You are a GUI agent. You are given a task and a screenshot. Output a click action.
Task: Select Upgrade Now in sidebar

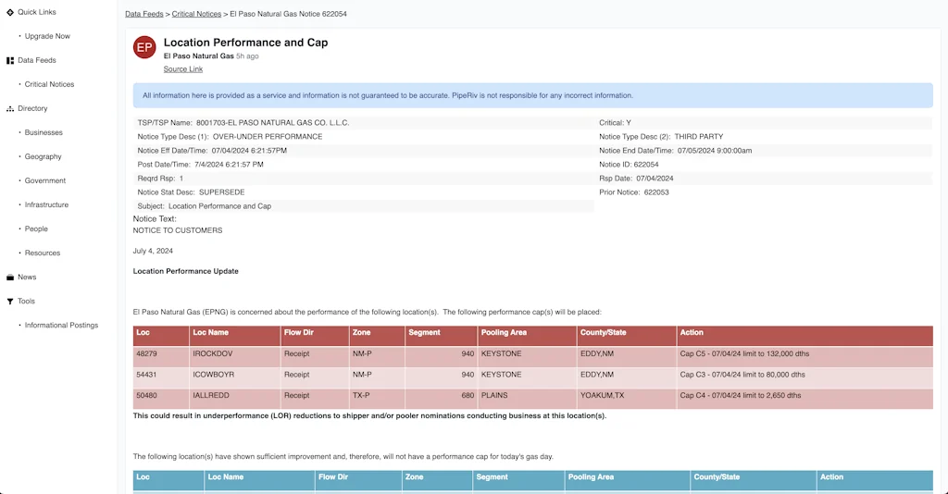click(x=47, y=36)
